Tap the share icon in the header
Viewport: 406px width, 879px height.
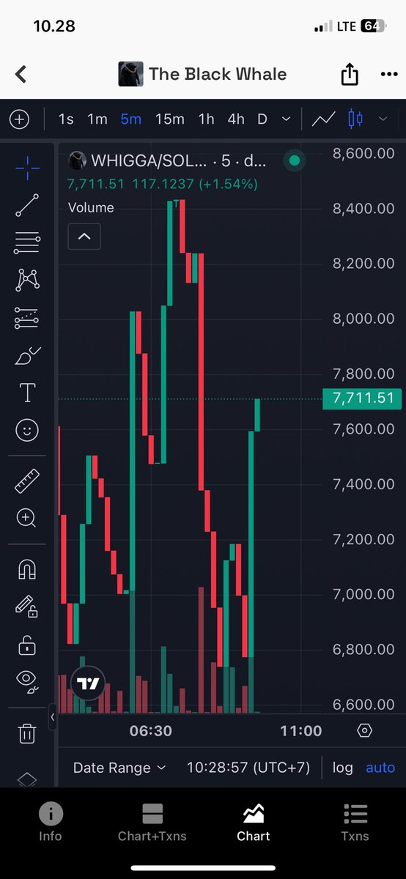(350, 74)
